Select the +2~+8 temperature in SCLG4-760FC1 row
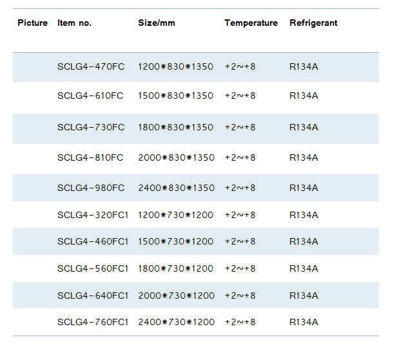This screenshot has width=397, height=351. (x=240, y=323)
